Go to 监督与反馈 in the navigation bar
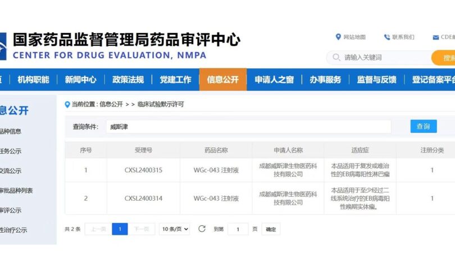This screenshot has height=269, width=455. click(x=376, y=80)
